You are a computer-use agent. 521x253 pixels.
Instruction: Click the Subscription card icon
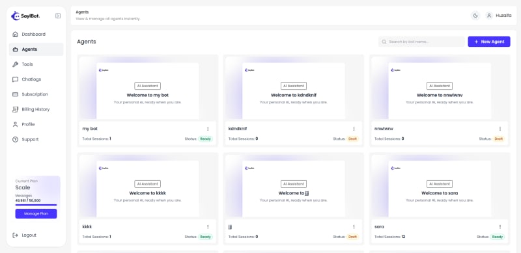click(x=15, y=94)
